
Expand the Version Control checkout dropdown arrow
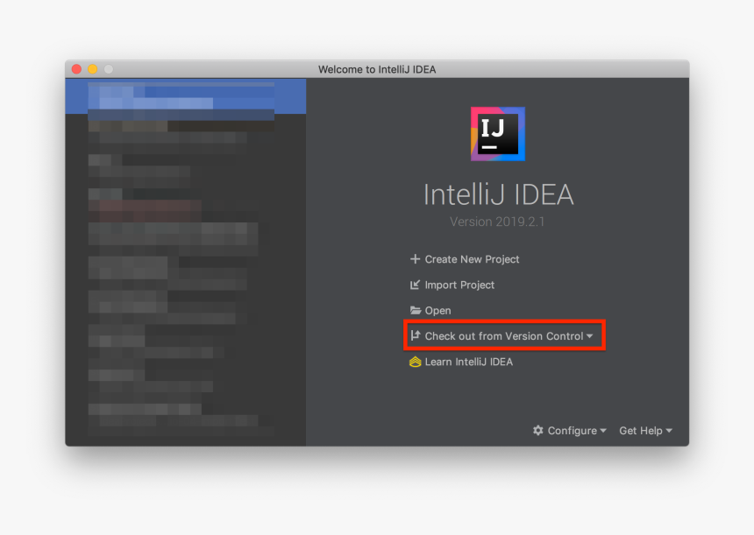point(590,336)
